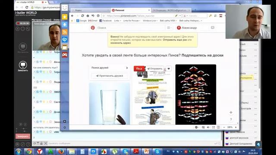276x155 pixels.
Task: Open Pinterest categories menu dropdown
Action: [x=169, y=28]
